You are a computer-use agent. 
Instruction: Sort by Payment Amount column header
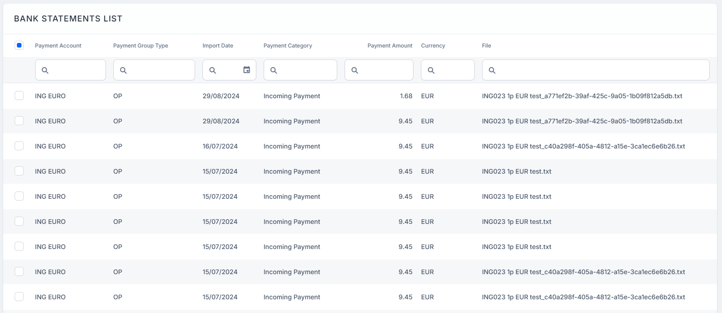[x=389, y=46]
